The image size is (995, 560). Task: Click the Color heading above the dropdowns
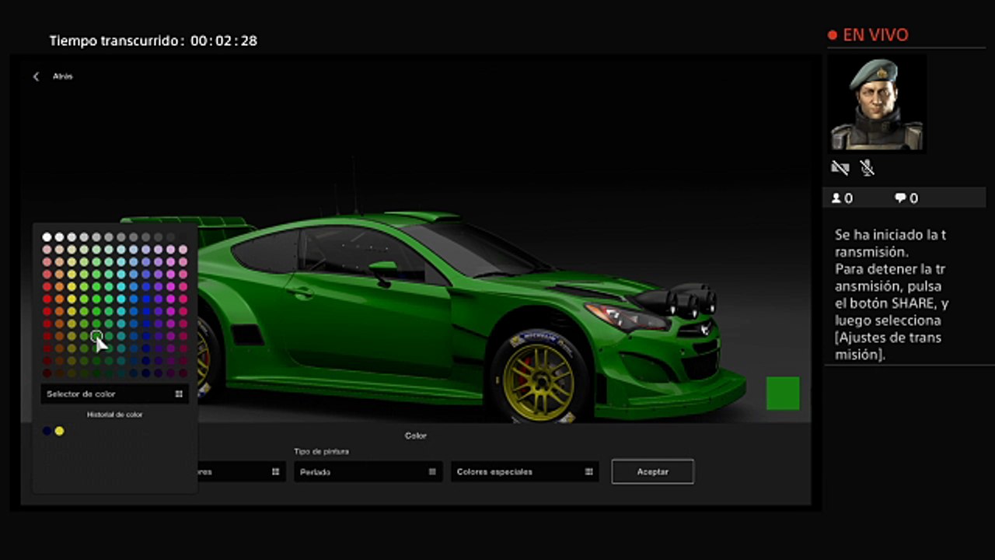(x=416, y=436)
